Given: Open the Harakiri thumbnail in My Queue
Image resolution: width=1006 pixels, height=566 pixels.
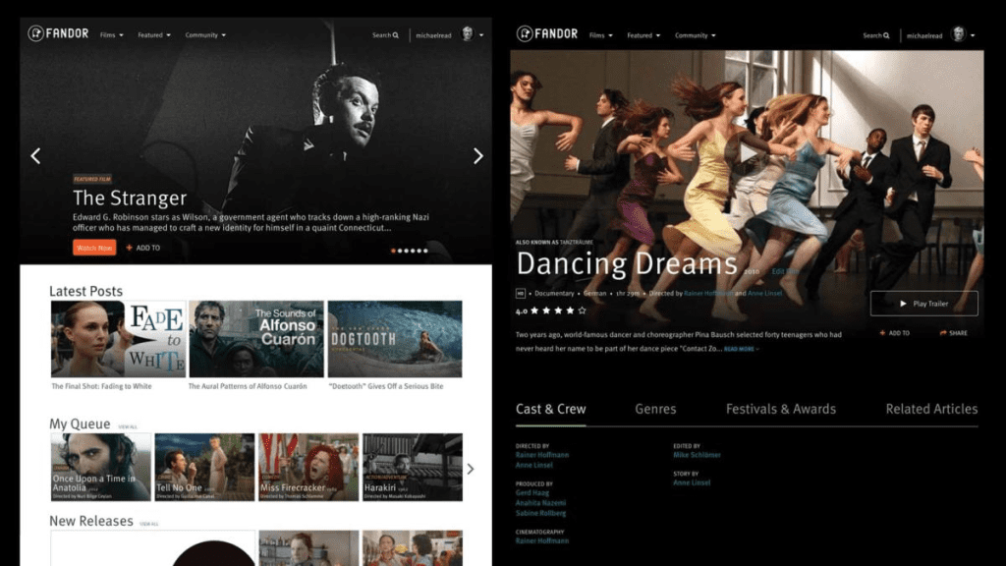Looking at the screenshot, I should pyautogui.click(x=413, y=464).
